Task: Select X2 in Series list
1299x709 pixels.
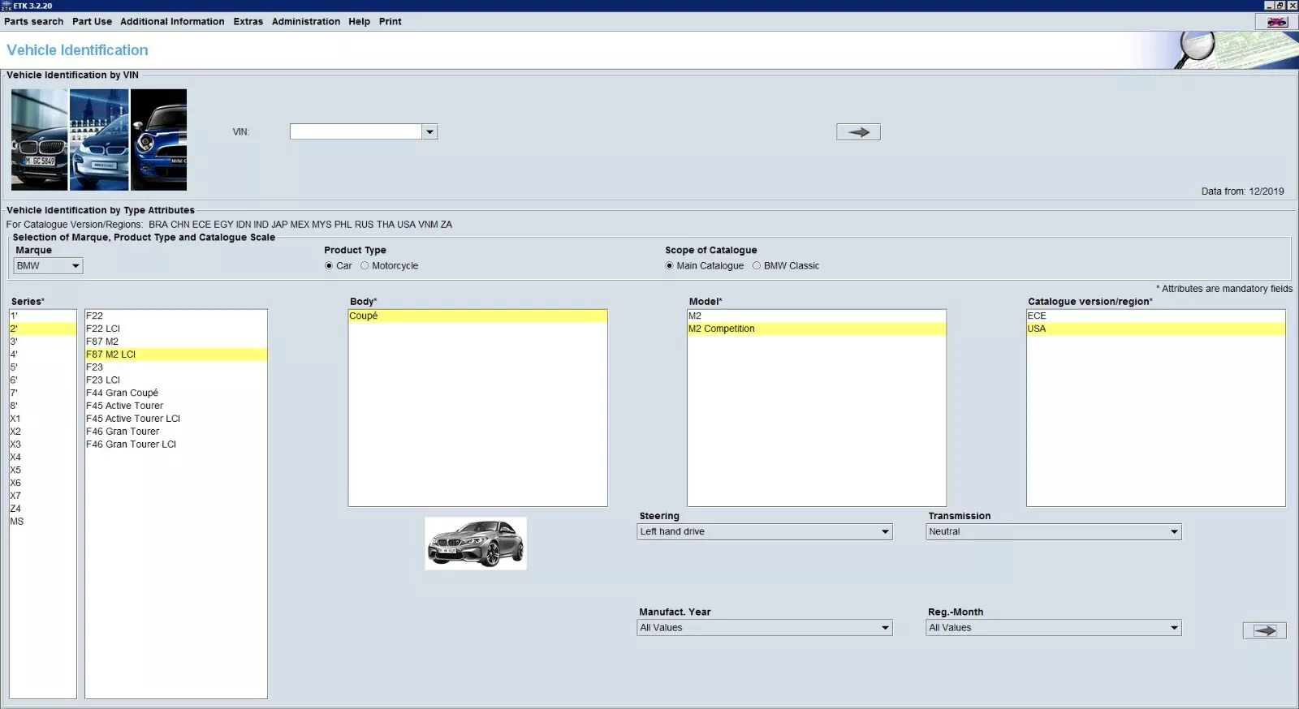Action: pos(43,432)
